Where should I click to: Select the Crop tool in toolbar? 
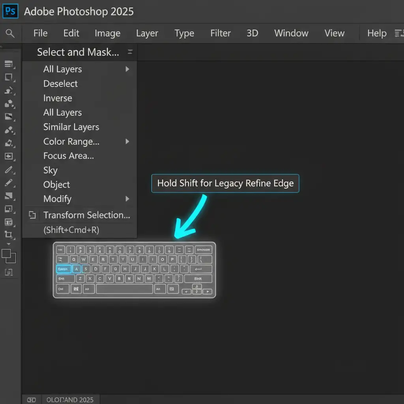coord(9,235)
